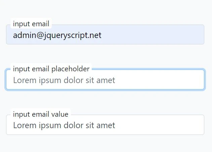Click the input email value field
Image resolution: width=212 pixels, height=152 pixels.
click(105, 125)
